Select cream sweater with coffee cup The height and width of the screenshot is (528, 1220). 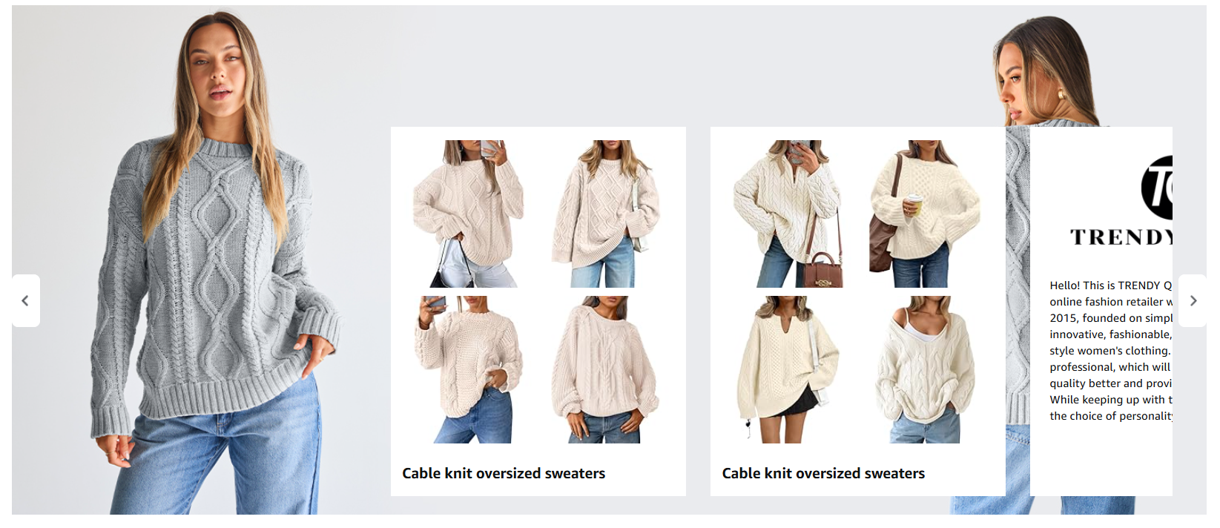[x=926, y=214]
